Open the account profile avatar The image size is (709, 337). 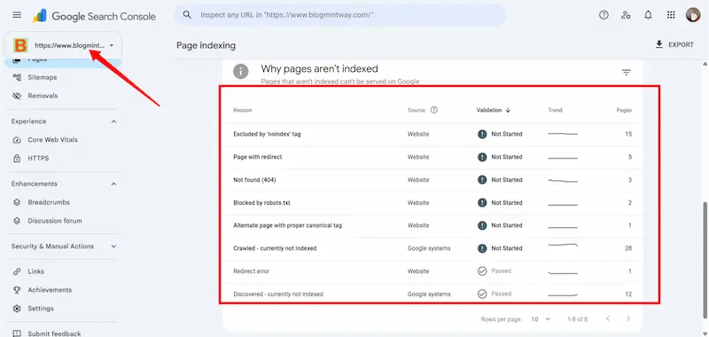tap(693, 15)
